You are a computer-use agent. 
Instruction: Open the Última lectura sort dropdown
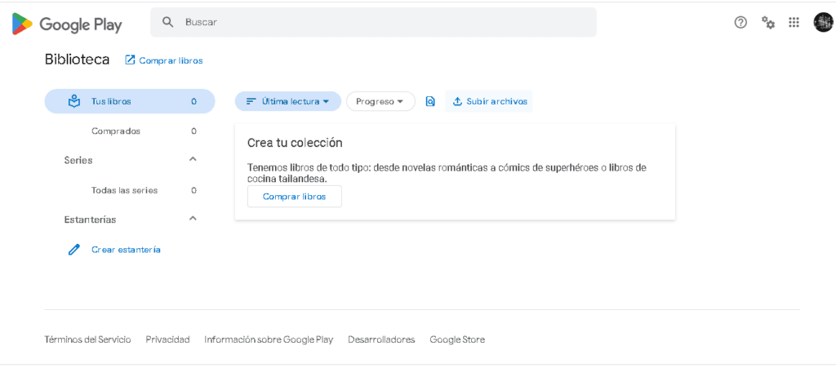coord(288,101)
